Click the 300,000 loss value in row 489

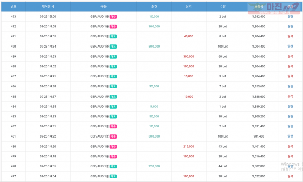[189, 57]
